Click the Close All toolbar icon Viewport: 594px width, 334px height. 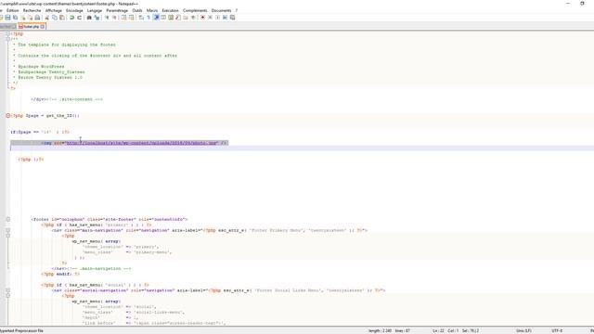pyautogui.click(x=30, y=18)
